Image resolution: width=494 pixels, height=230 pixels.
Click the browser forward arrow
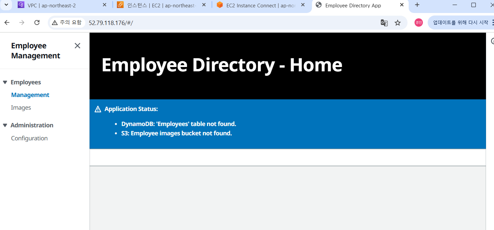point(22,23)
